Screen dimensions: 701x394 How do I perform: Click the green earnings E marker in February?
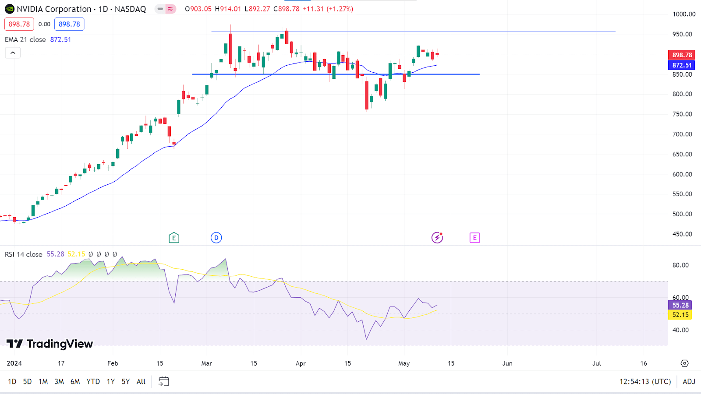[174, 238]
